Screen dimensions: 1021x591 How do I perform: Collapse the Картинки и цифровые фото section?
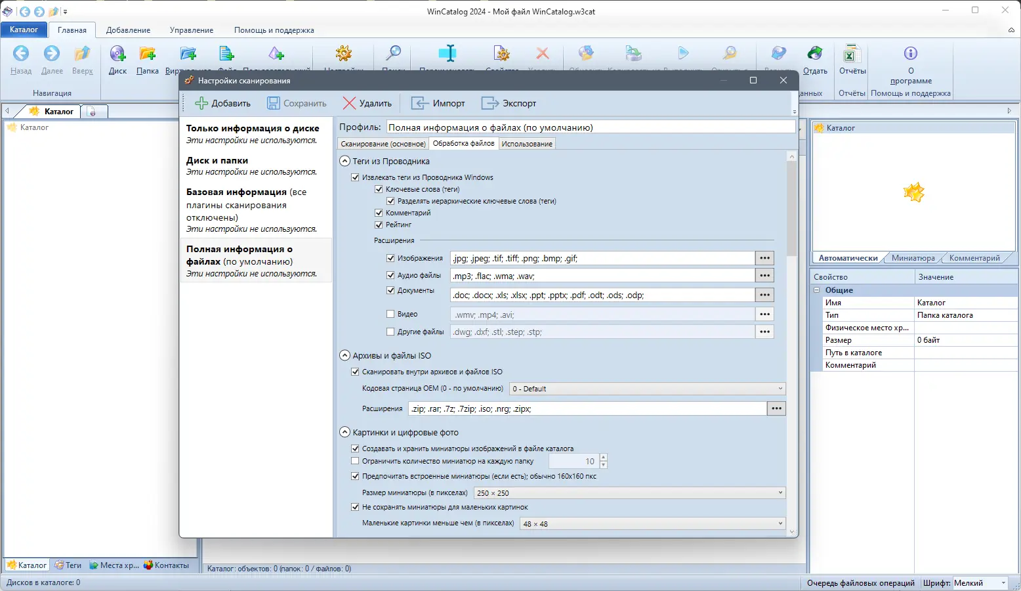344,432
